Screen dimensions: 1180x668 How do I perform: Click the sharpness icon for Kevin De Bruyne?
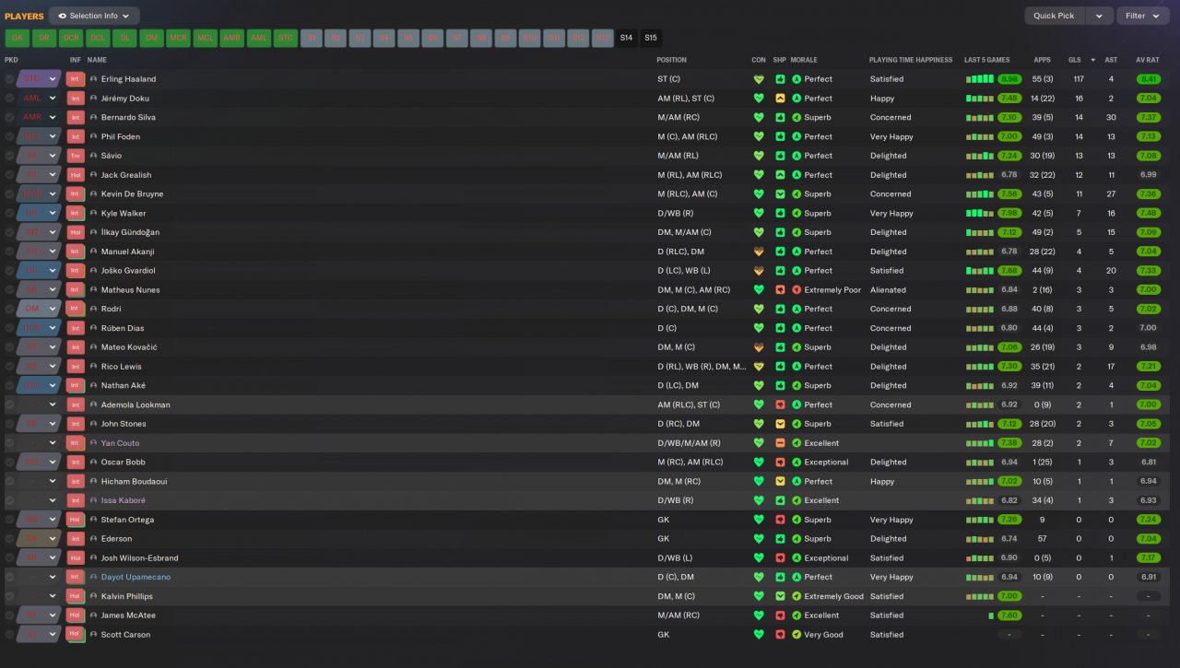pos(780,194)
